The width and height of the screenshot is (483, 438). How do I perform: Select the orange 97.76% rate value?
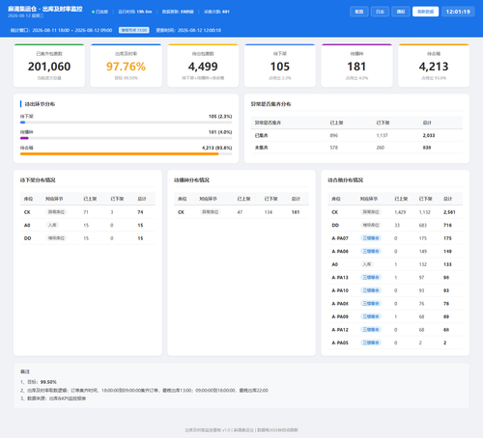(126, 67)
